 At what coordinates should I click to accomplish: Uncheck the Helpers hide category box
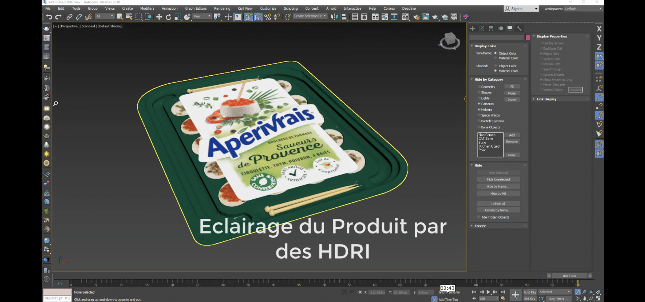click(479, 110)
